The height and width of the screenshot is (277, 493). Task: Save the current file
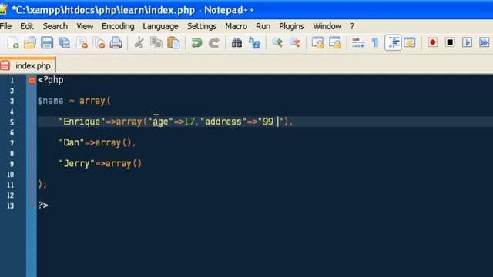point(47,43)
